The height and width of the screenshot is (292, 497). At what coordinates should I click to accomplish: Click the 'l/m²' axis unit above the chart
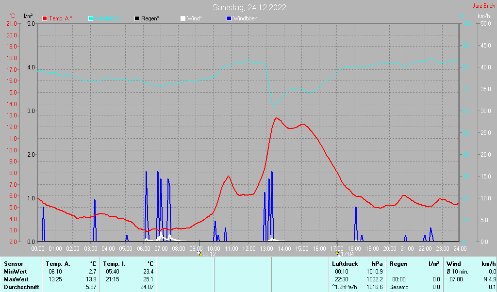[28, 16]
